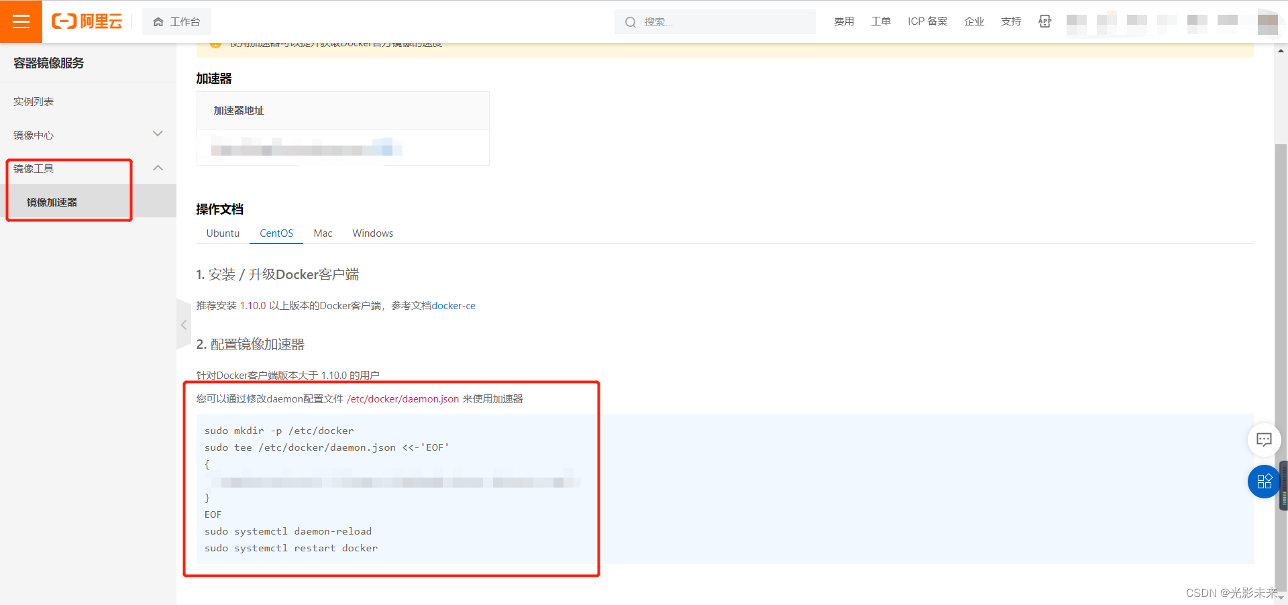Click the 容器镜像服务 sidebar title
Image resolution: width=1288 pixels, height=605 pixels.
tap(49, 63)
